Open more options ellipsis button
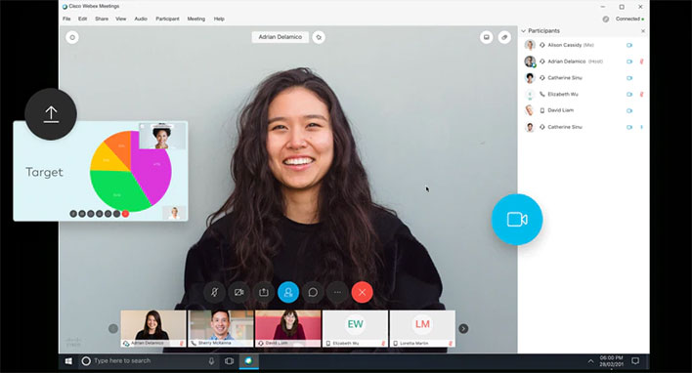 [x=337, y=292]
